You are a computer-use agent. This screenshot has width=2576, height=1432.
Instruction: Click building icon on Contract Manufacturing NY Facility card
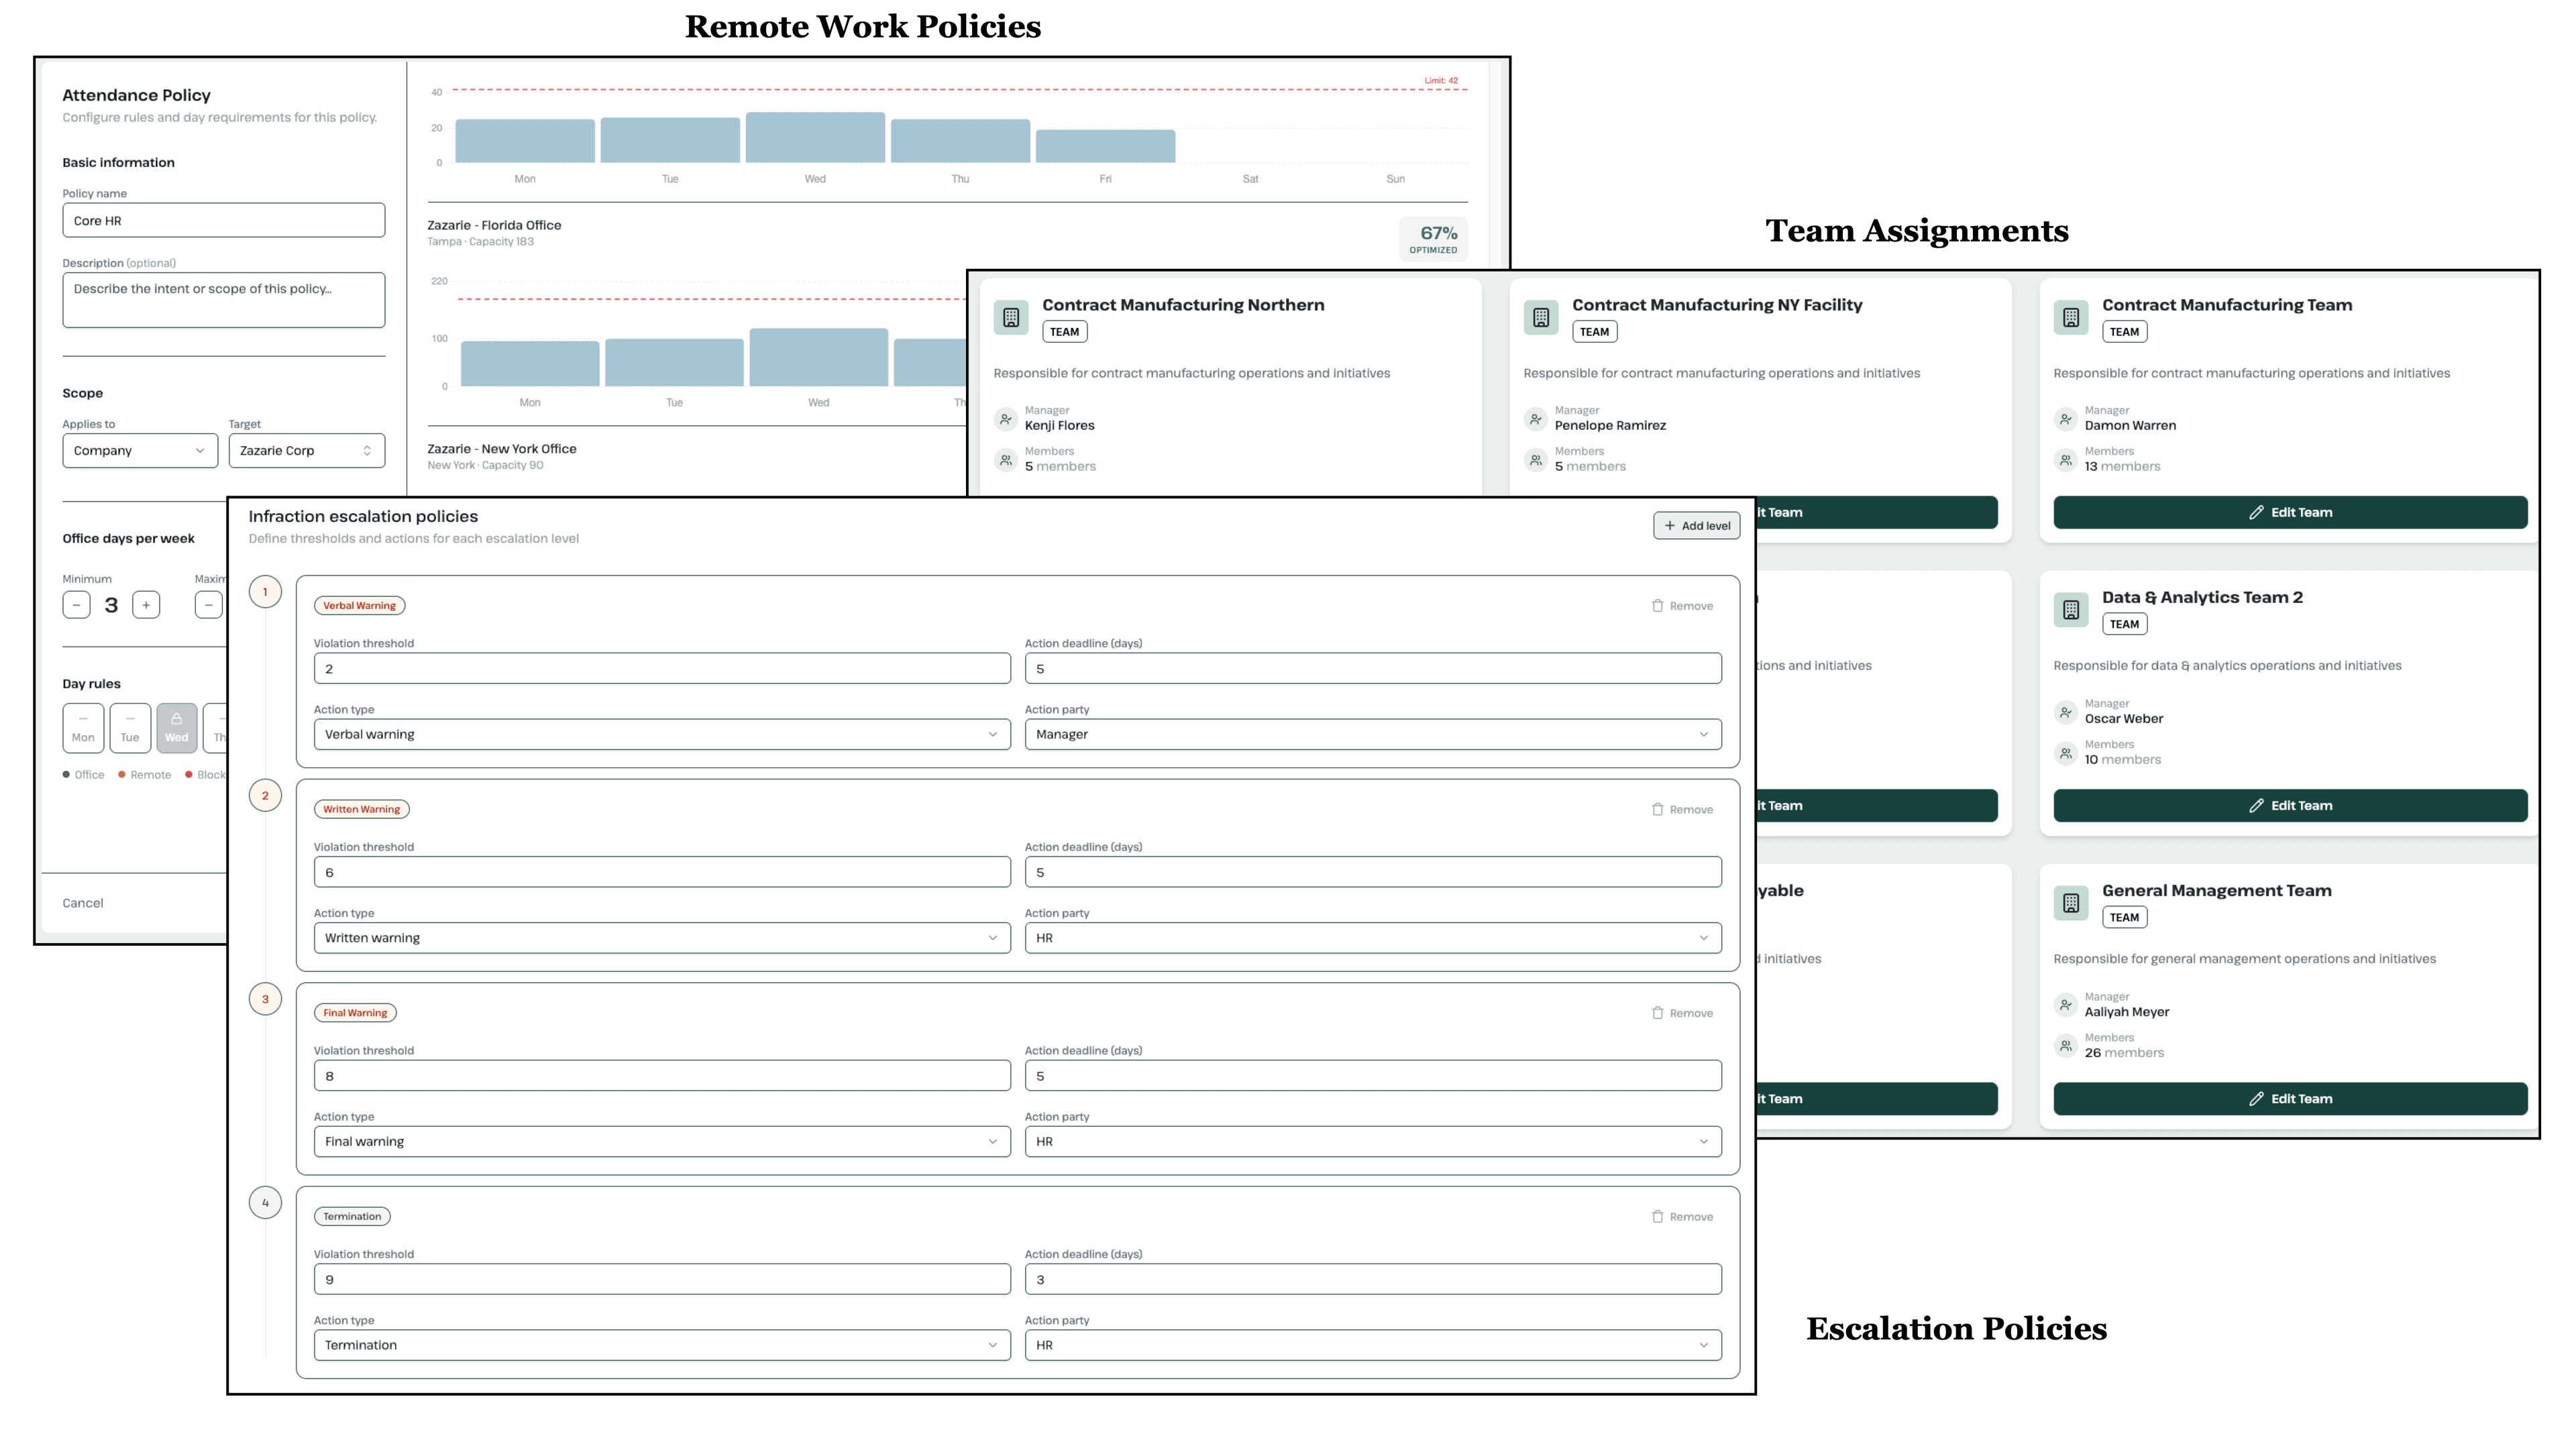pos(1541,317)
